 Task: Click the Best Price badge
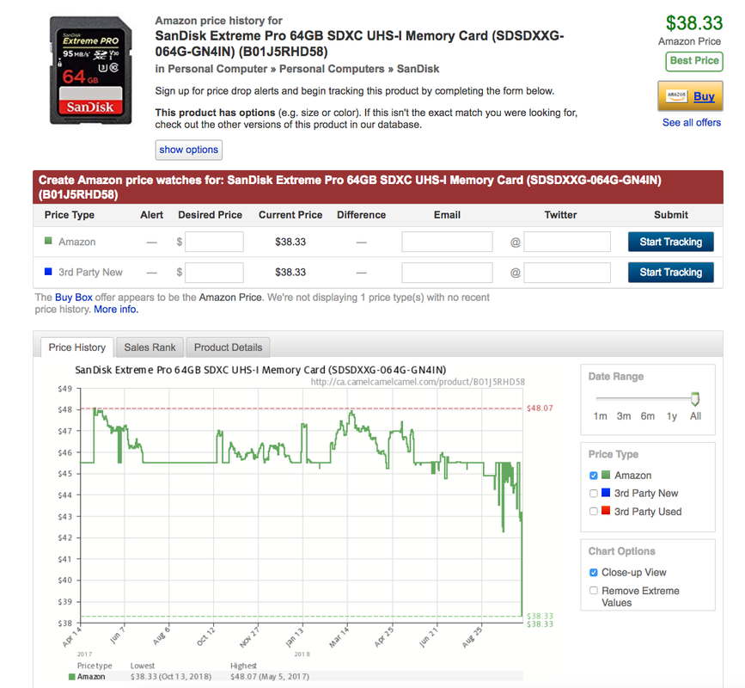(x=694, y=61)
